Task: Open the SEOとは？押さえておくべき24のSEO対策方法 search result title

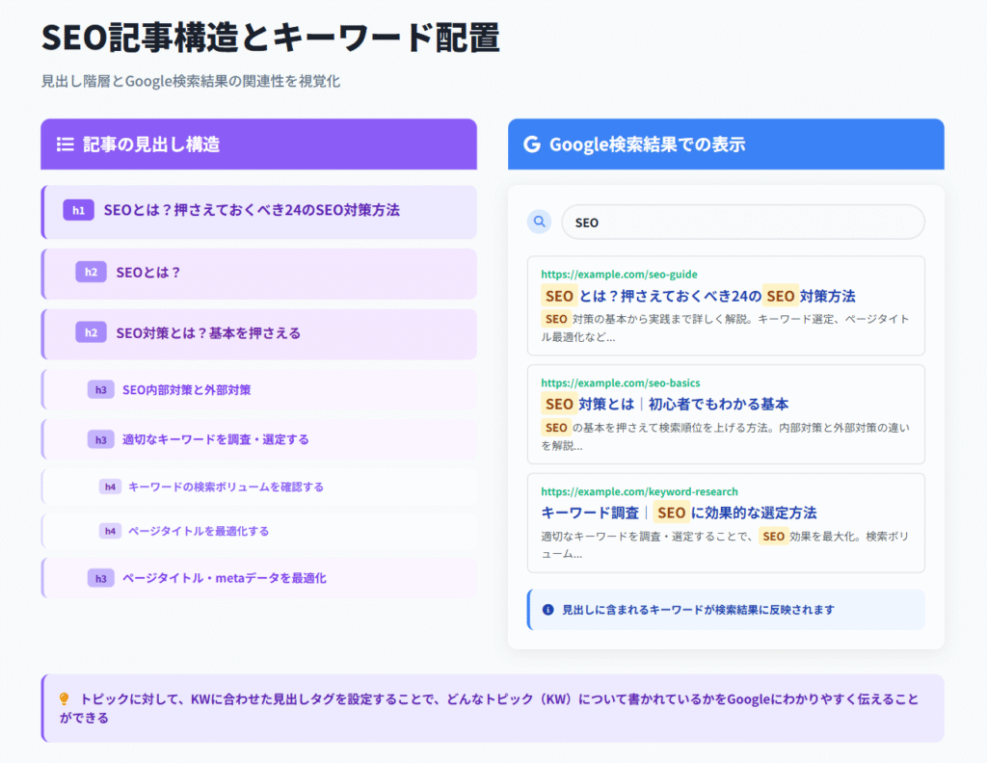Action: point(698,296)
